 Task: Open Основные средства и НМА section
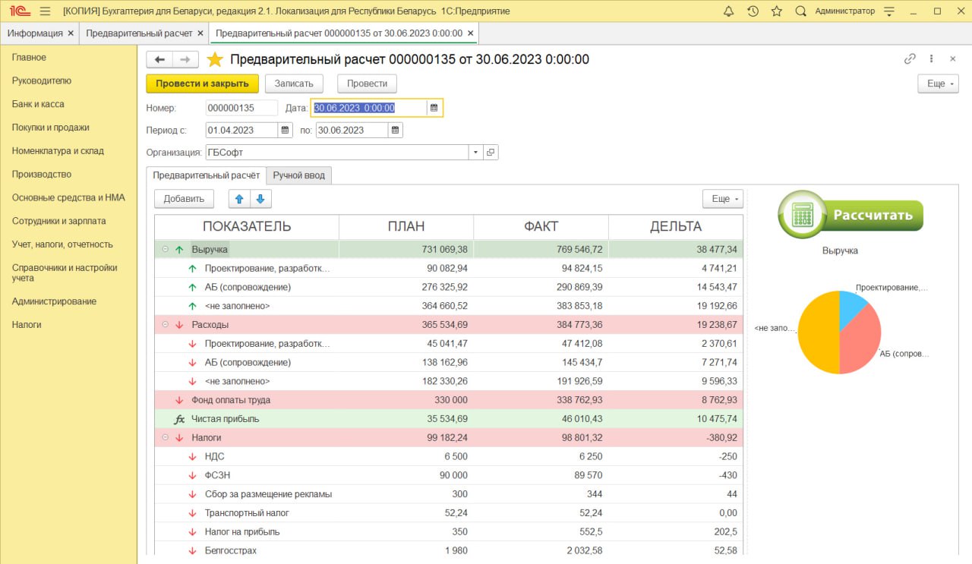[x=68, y=197]
